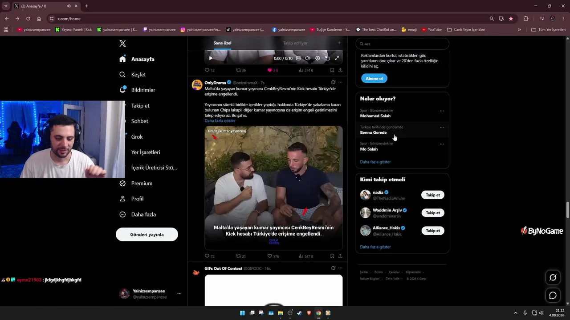This screenshot has height=320, width=570.
Task: Toggle captions on the top video
Action: click(x=298, y=58)
